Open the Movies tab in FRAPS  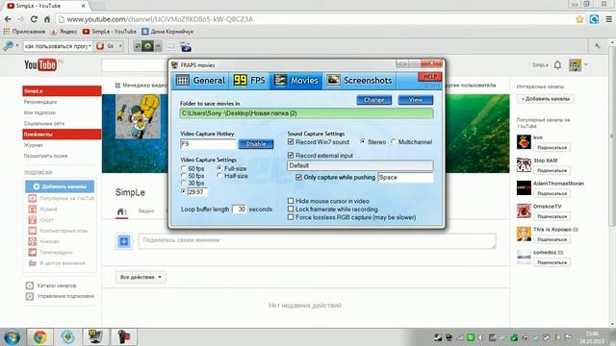pos(296,81)
